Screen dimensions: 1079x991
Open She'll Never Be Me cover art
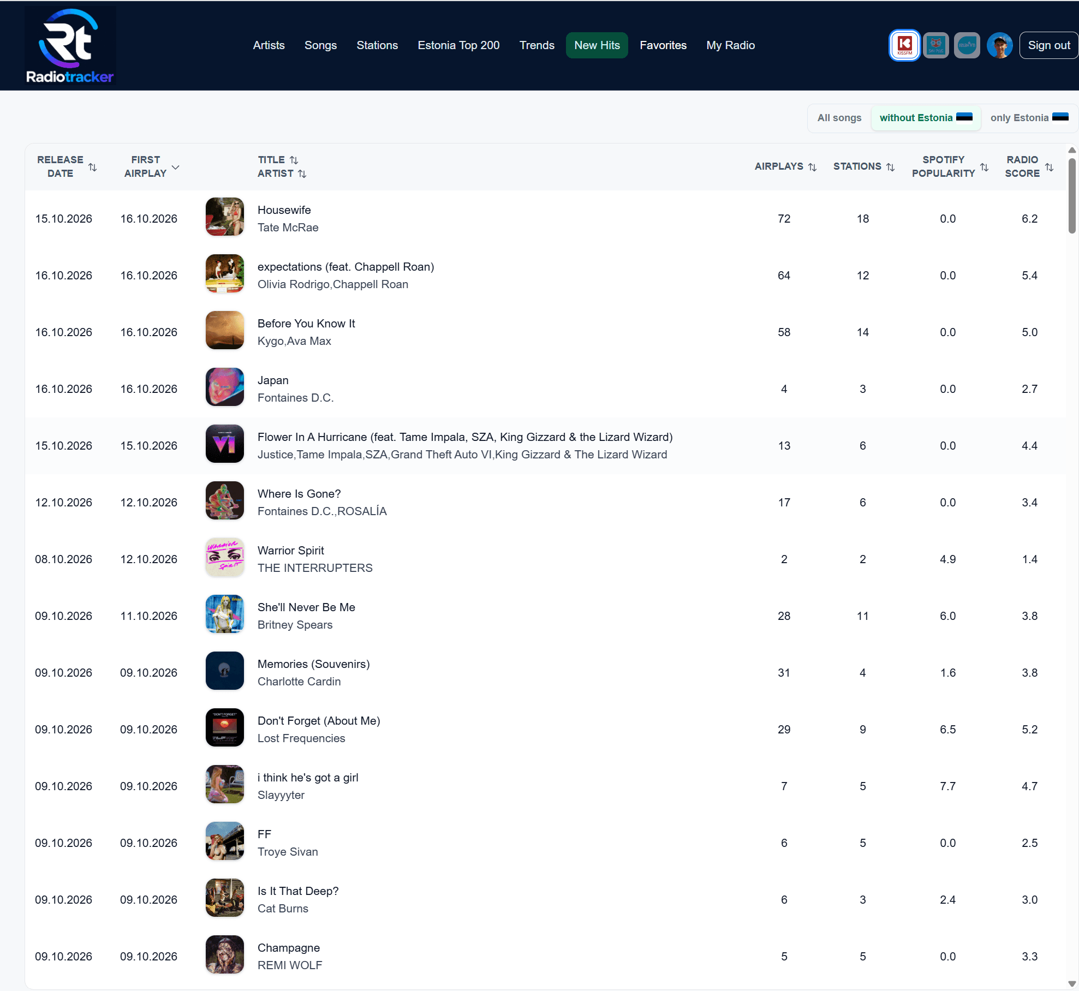224,614
